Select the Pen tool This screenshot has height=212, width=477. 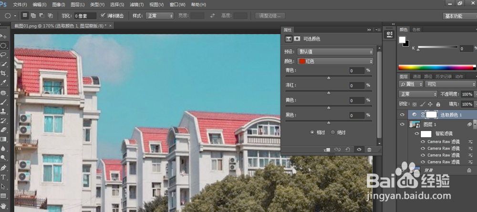4,168
